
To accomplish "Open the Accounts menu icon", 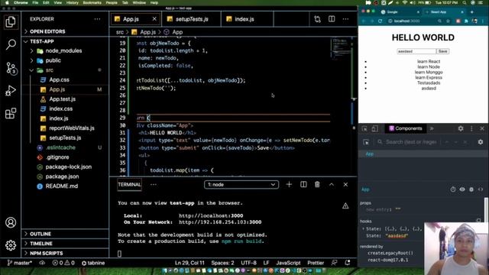I will [x=11, y=222].
